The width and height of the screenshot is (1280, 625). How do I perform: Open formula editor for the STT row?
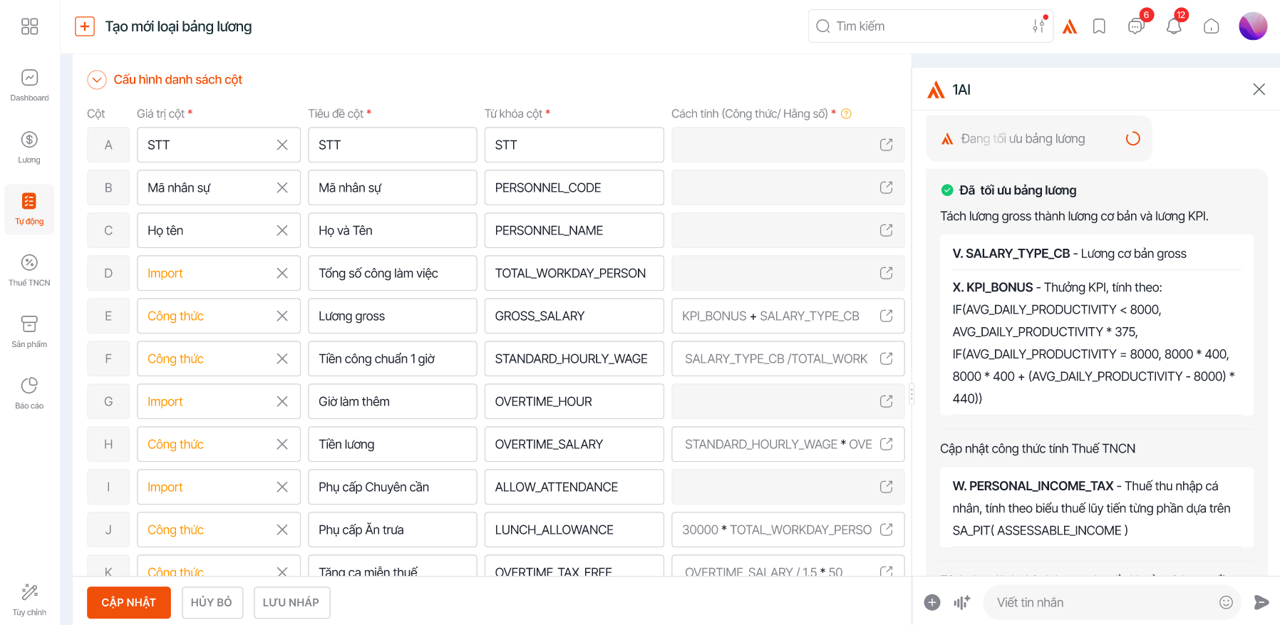(887, 145)
